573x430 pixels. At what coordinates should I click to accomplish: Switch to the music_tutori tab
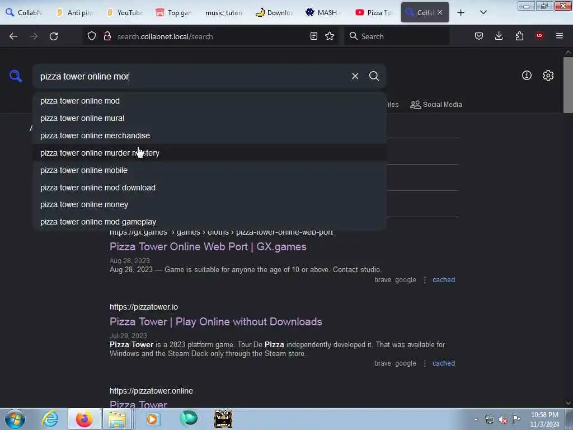click(224, 12)
